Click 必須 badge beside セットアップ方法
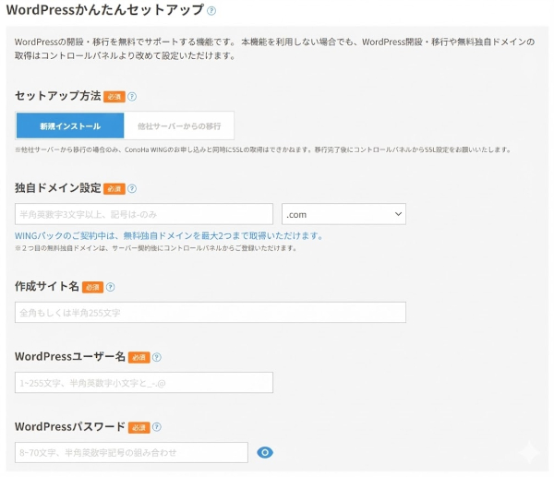554x477 pixels. pyautogui.click(x=114, y=96)
